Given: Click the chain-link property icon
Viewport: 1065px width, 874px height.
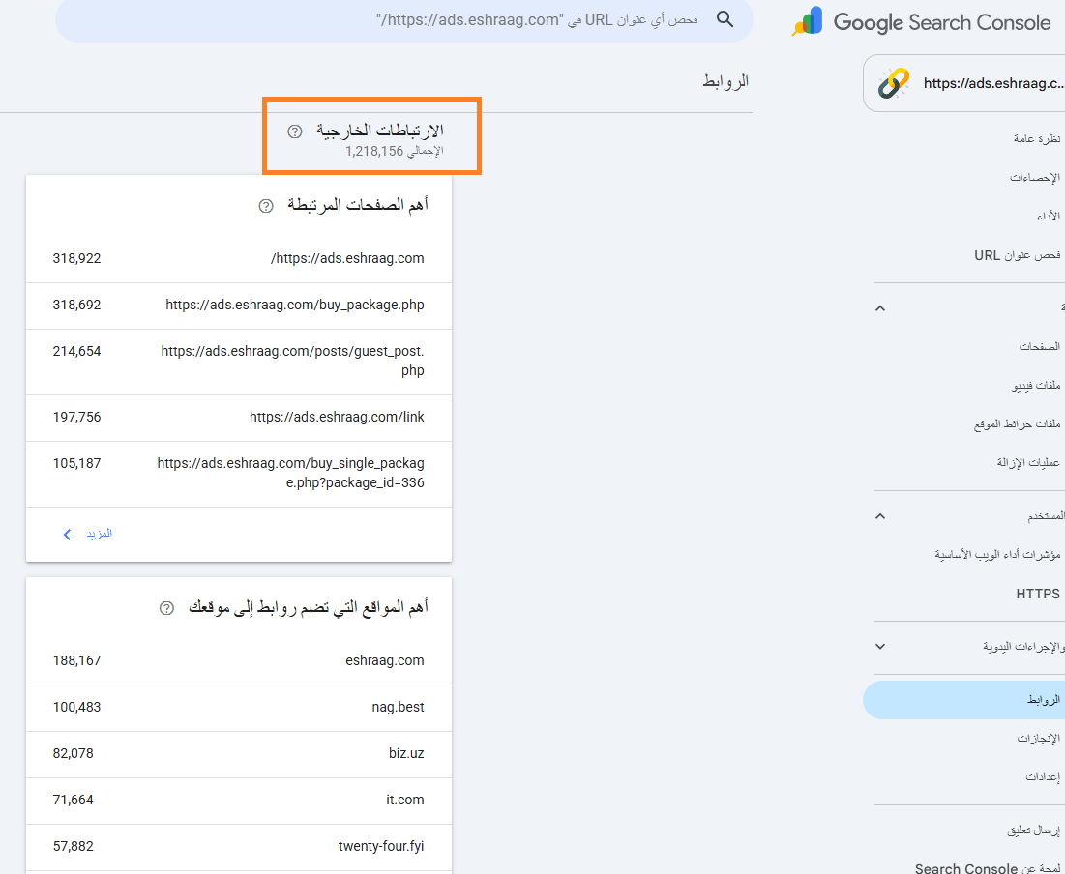Looking at the screenshot, I should click(x=893, y=83).
